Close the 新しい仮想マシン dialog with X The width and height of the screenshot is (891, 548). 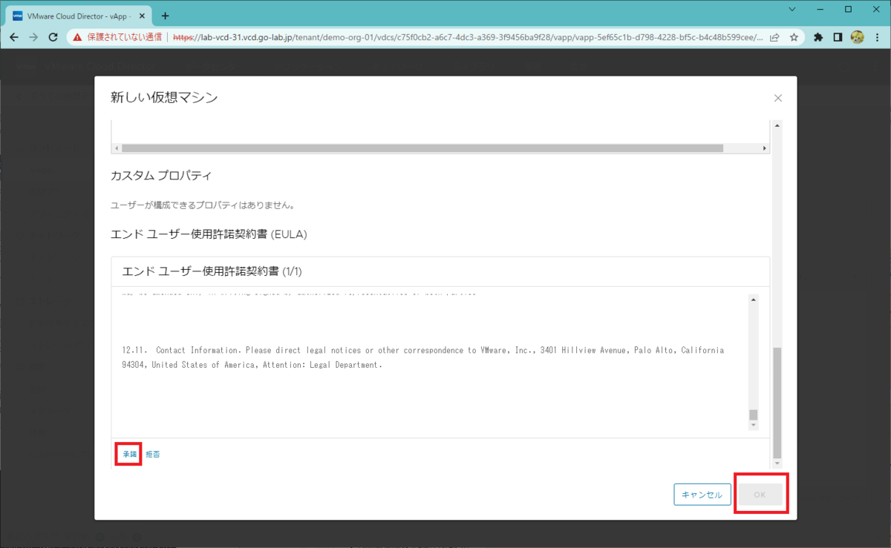(x=778, y=98)
